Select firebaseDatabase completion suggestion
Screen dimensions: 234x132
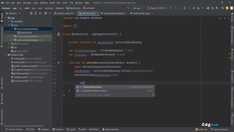[x=115, y=87]
